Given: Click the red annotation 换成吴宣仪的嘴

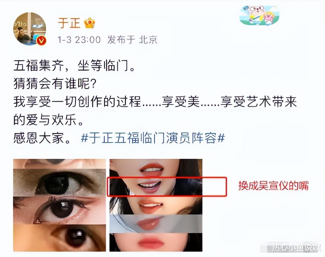Looking at the screenshot, I should click(273, 186).
